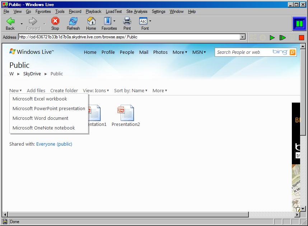The width and height of the screenshot is (308, 226).
Task: Go to SkyDrive in breadcrumb
Action: click(32, 74)
